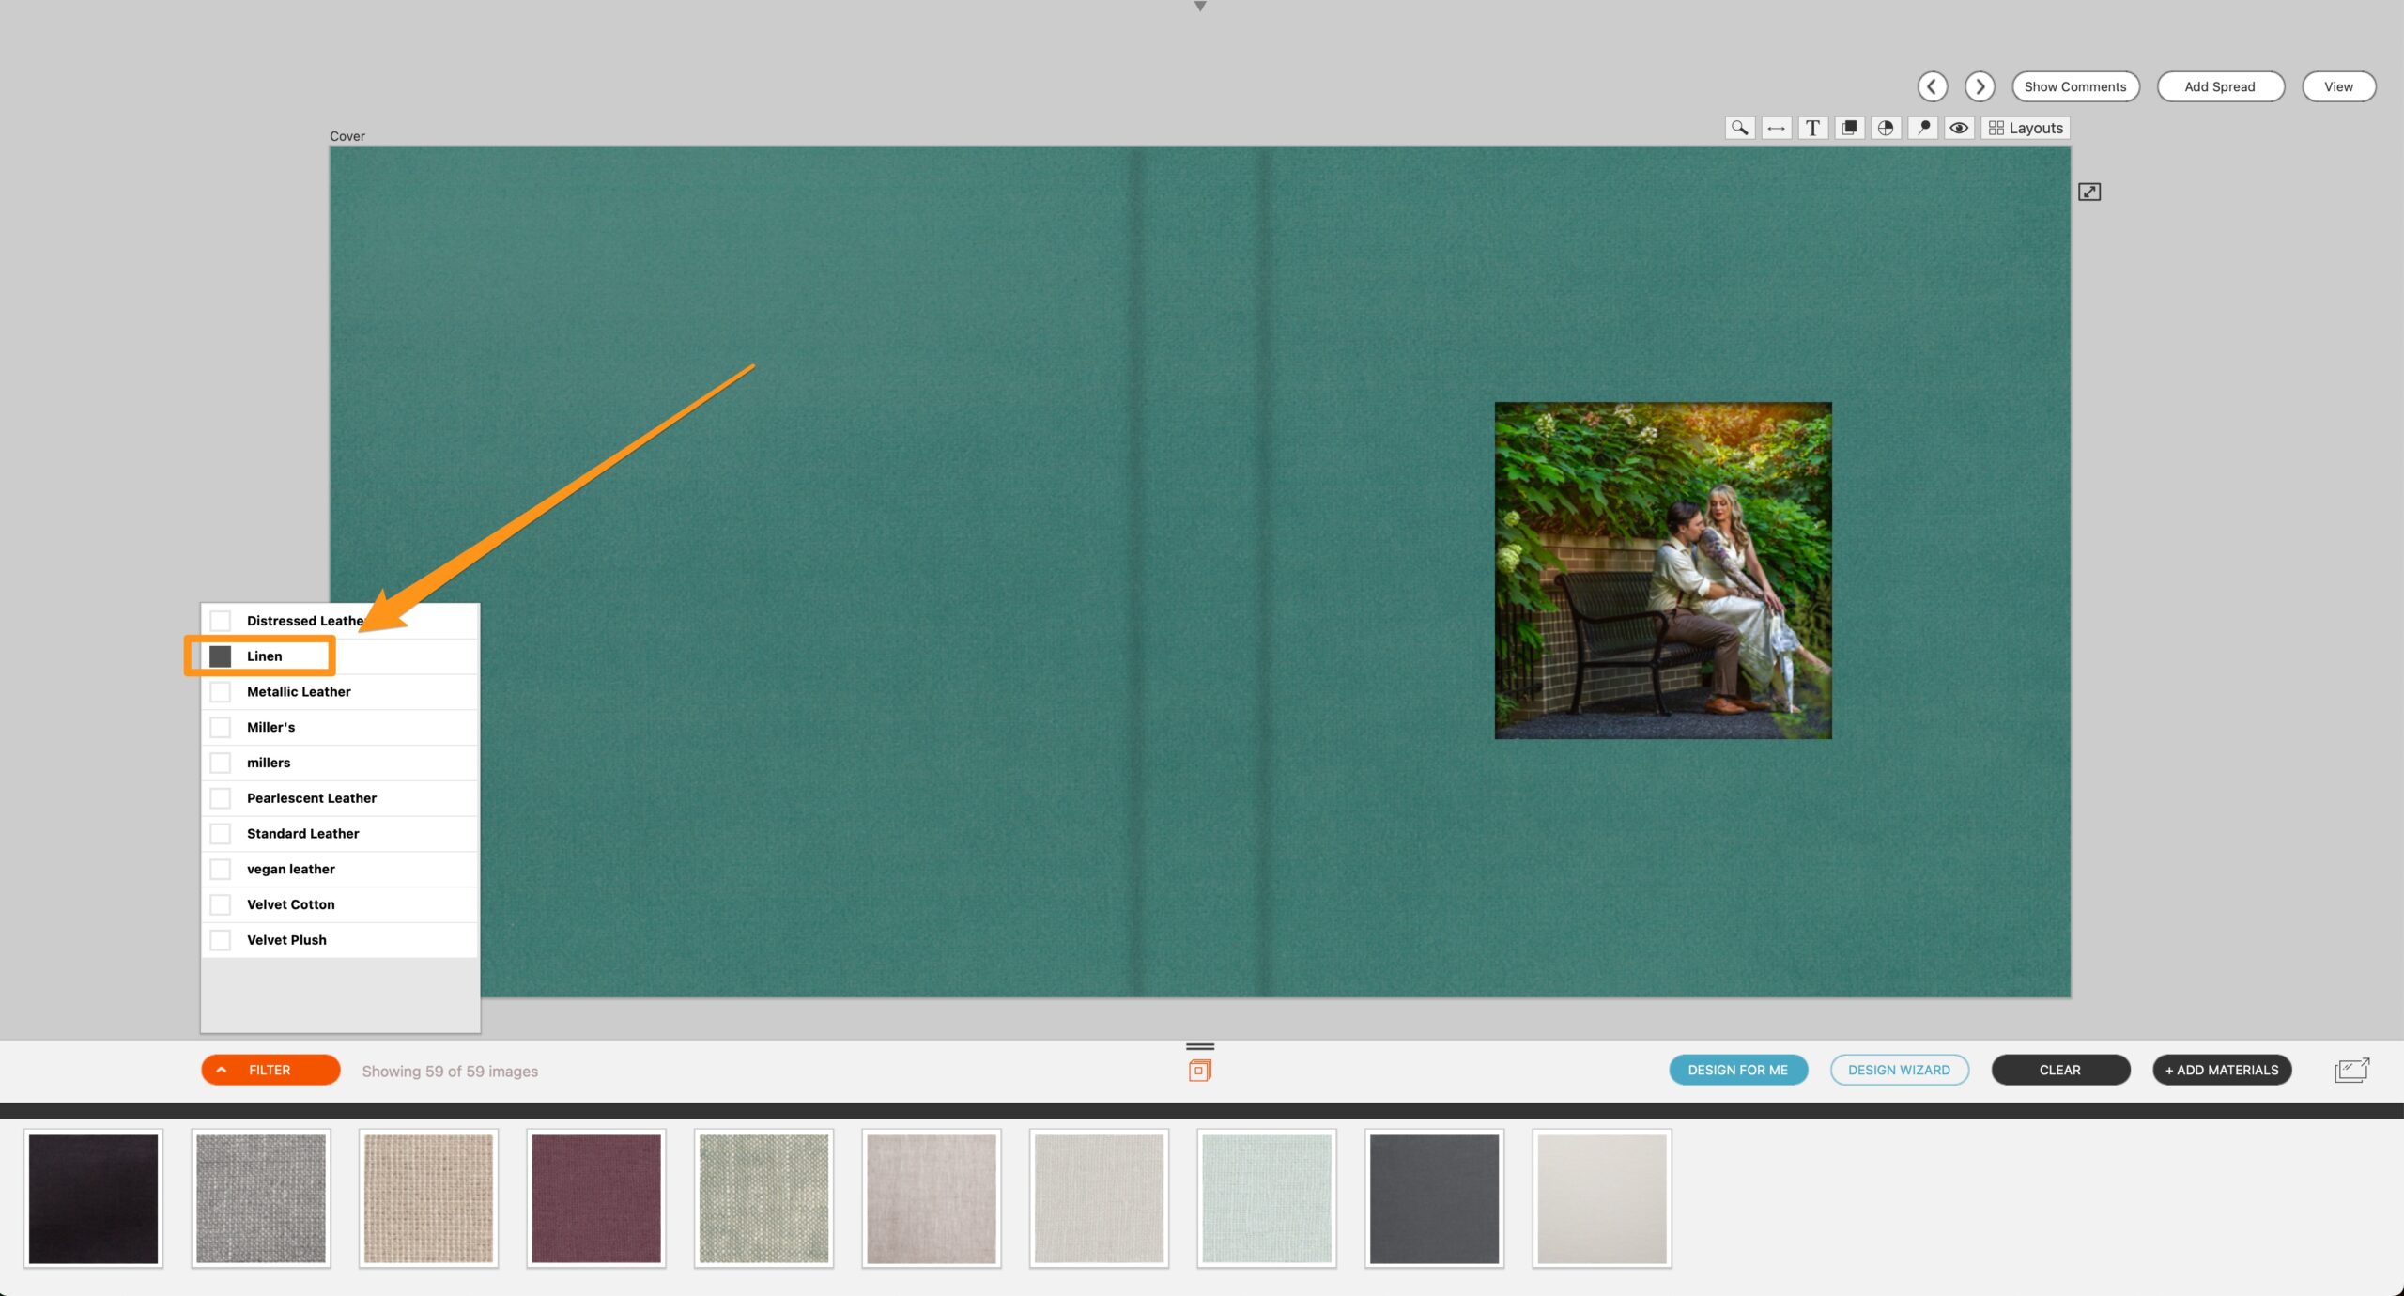Select the Text tool
Image resolution: width=2404 pixels, height=1296 pixels.
coord(1812,128)
